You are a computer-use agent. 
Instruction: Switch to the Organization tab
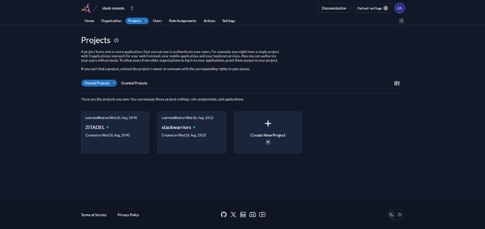[111, 21]
